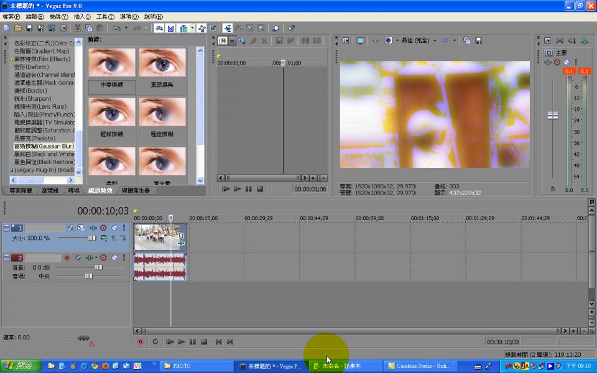This screenshot has width=597, height=373.
Task: Select the 輕微模糊 preset thumbnail
Action: (112, 116)
